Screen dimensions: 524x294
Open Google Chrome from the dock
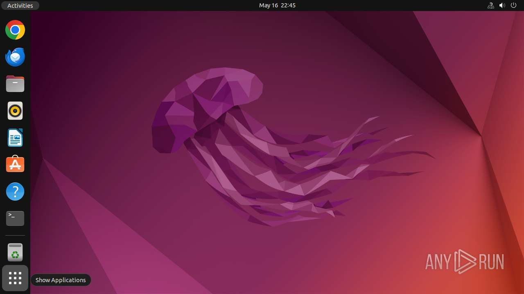pos(15,30)
